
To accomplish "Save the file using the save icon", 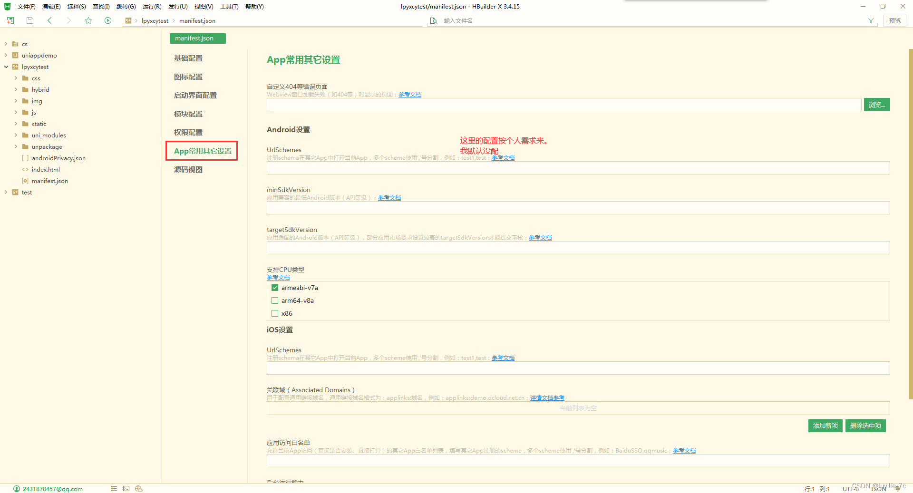I will coord(29,20).
